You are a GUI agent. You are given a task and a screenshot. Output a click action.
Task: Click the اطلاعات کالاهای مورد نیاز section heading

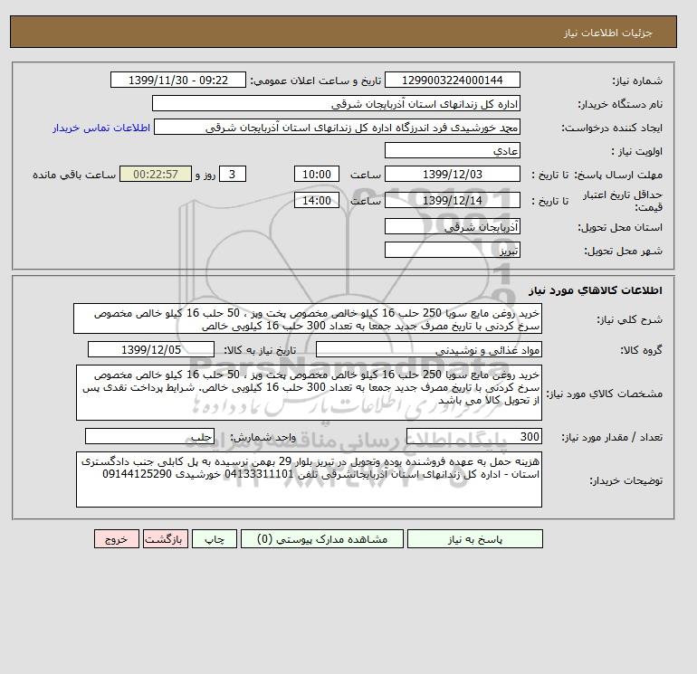coord(596,290)
